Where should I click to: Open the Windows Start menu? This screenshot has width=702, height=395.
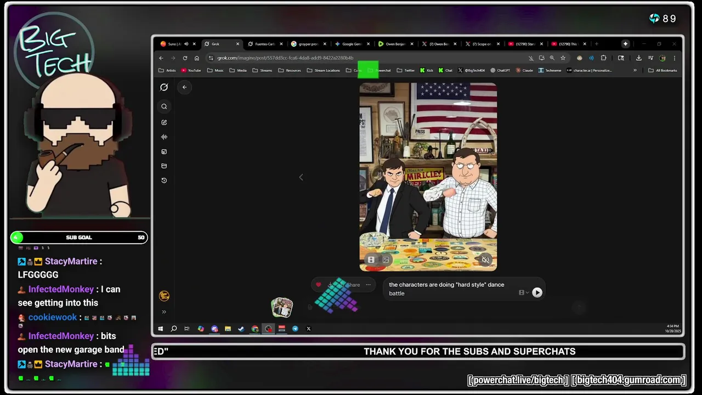click(x=160, y=329)
